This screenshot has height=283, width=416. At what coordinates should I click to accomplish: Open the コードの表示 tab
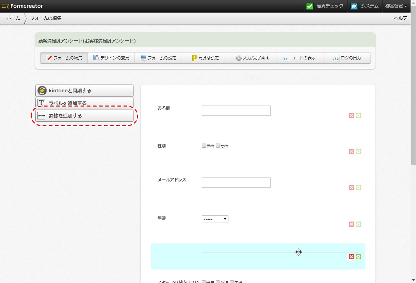(300, 58)
